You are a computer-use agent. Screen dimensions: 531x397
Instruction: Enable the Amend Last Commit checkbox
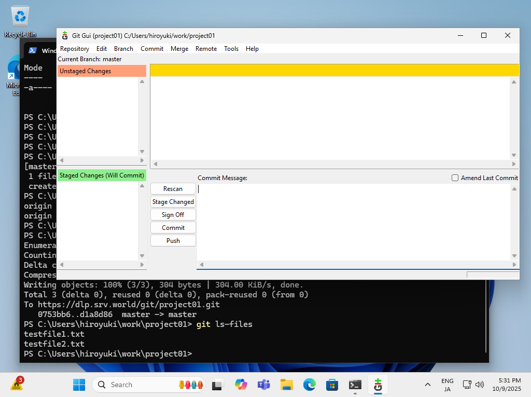(455, 178)
